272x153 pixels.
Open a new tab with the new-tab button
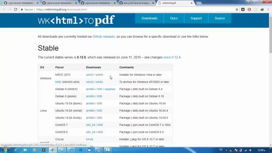[x=199, y=3]
